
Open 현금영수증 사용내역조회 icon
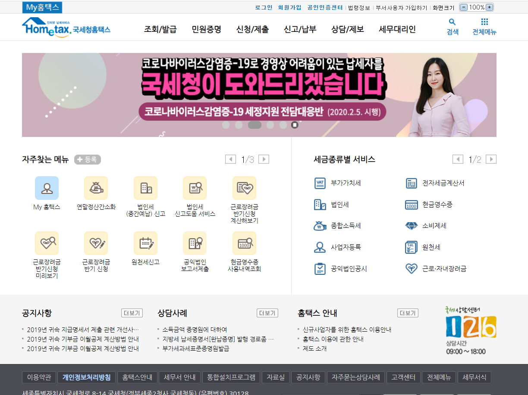[244, 243]
